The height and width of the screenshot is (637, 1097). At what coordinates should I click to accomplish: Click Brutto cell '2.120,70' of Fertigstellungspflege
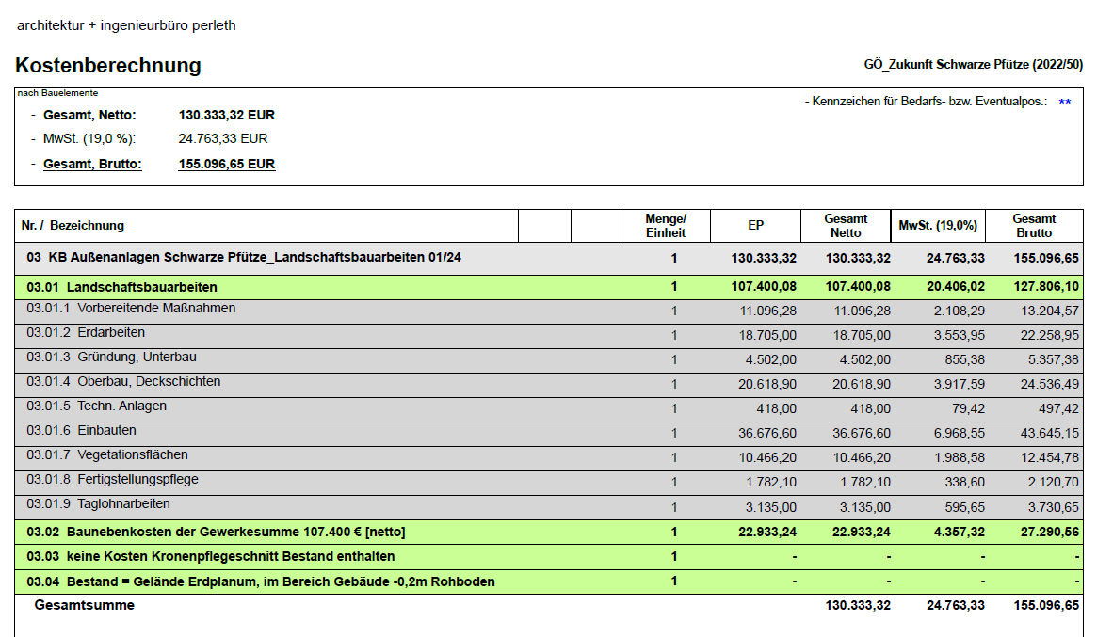[x=1053, y=483]
